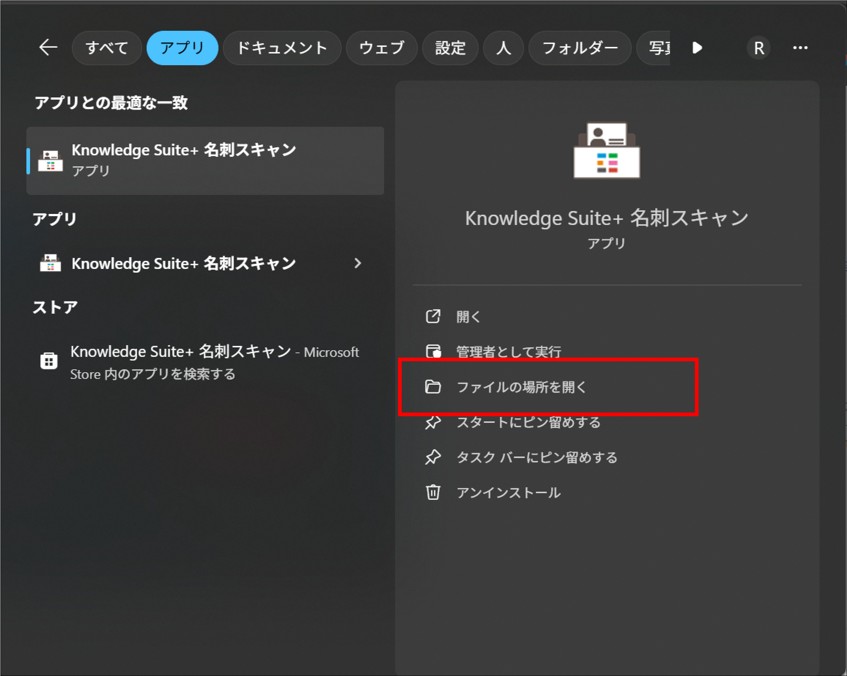The height and width of the screenshot is (676, 847).
Task: Select the すべて filter tab
Action: click(x=106, y=48)
